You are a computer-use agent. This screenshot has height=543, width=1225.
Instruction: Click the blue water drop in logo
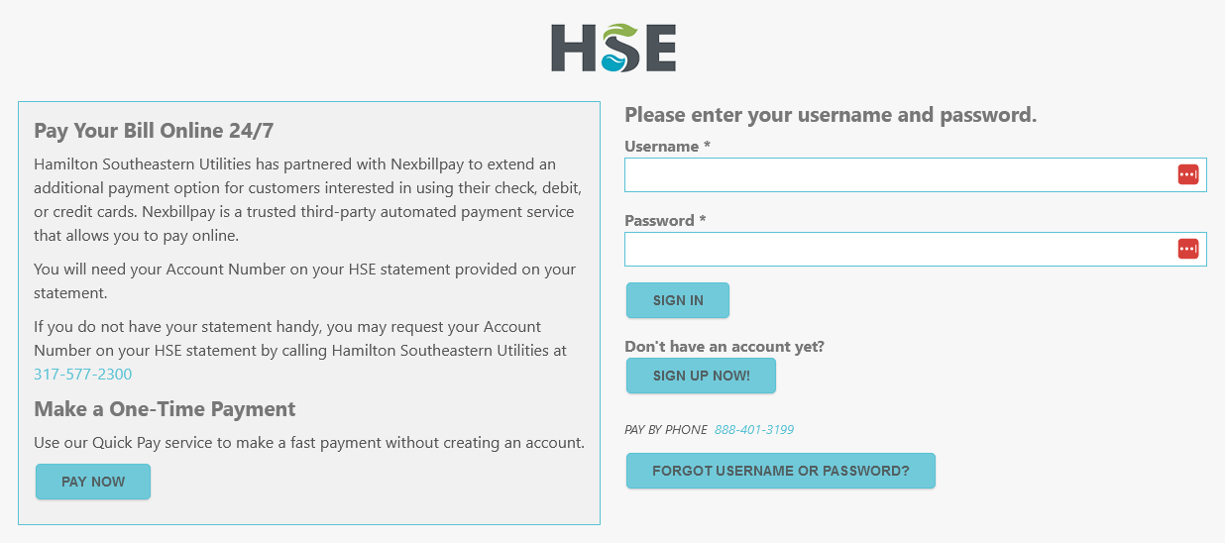tap(614, 62)
